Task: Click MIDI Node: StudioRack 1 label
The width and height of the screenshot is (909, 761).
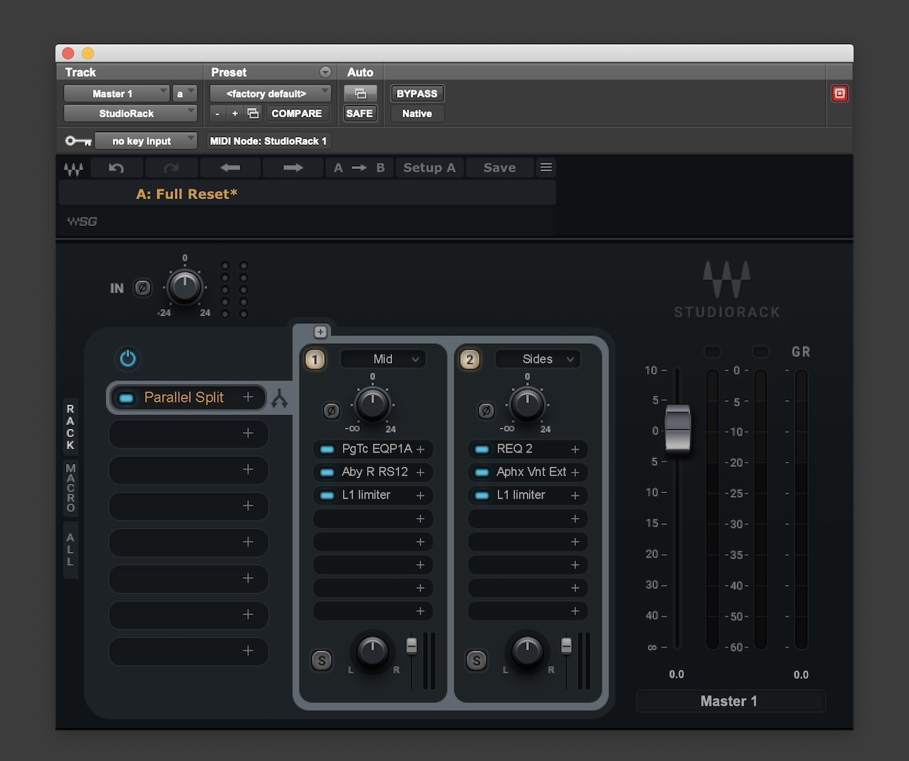Action: (268, 141)
